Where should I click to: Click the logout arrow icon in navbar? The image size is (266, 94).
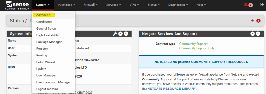pyautogui.click(x=262, y=5)
